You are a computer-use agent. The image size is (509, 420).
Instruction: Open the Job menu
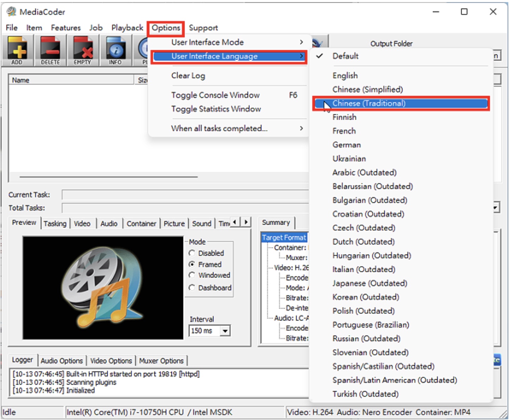pyautogui.click(x=96, y=27)
